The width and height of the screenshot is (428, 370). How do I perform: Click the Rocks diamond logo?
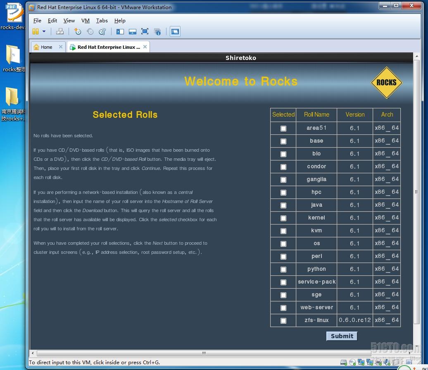click(x=386, y=82)
